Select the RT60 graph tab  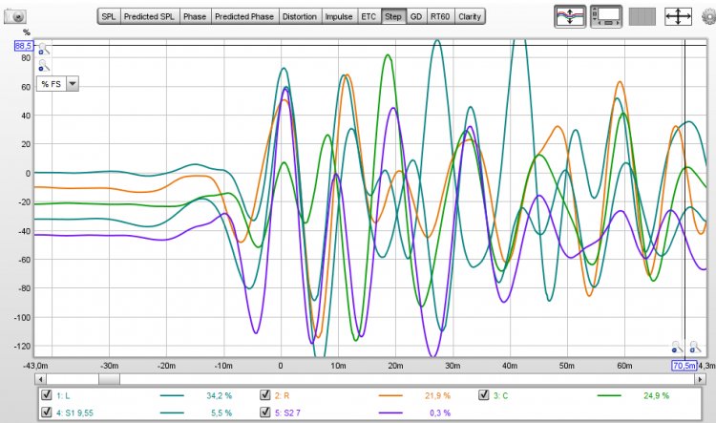point(440,17)
